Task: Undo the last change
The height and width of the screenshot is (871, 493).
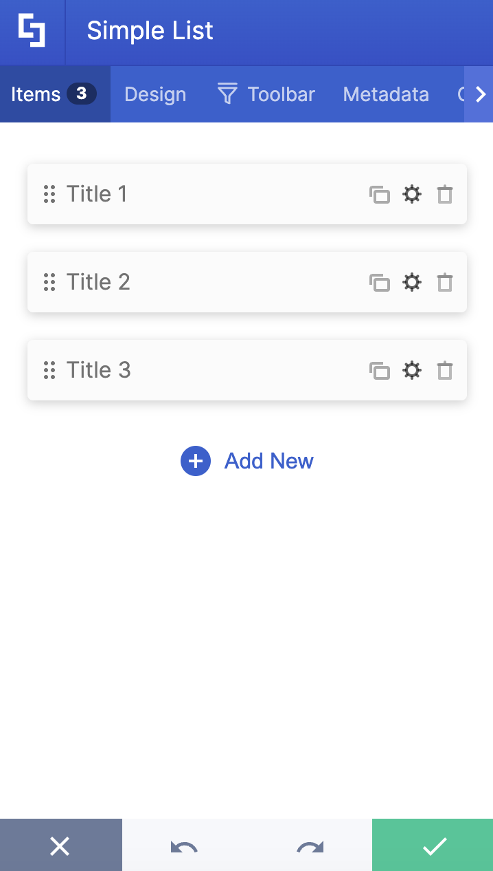Action: click(x=185, y=848)
